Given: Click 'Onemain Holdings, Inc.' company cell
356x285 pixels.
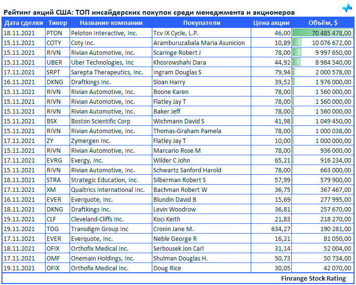Looking at the screenshot, I should [x=111, y=258].
